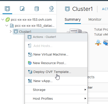Open the Hosts and Clusters view icon
108x104 pixels.
point(7,9)
